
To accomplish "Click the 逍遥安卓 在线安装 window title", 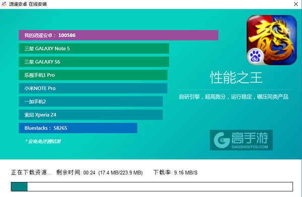I will (x=28, y=4).
